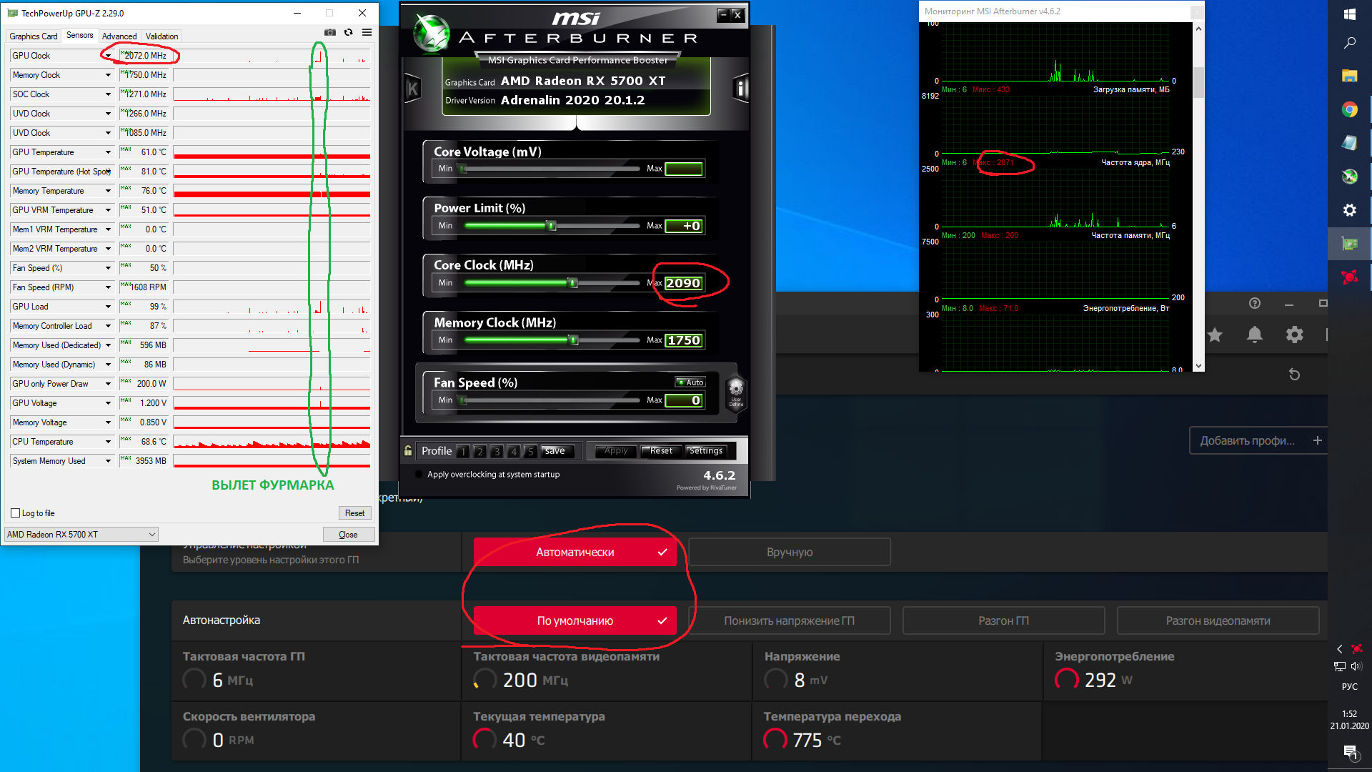Expand the GPU Clock sensor dropdown arrow
This screenshot has height=772, width=1372.
point(108,56)
